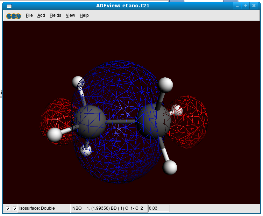Maximize the ADFview window
The image size is (263, 216).
246,6
